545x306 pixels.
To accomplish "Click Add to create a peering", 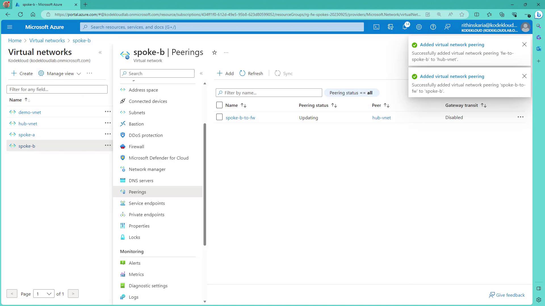I will 225,73.
